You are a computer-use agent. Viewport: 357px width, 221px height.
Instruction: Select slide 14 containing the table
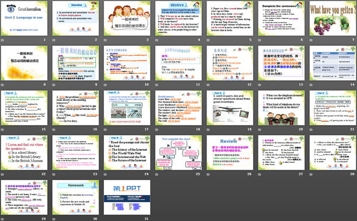[x=333, y=63]
